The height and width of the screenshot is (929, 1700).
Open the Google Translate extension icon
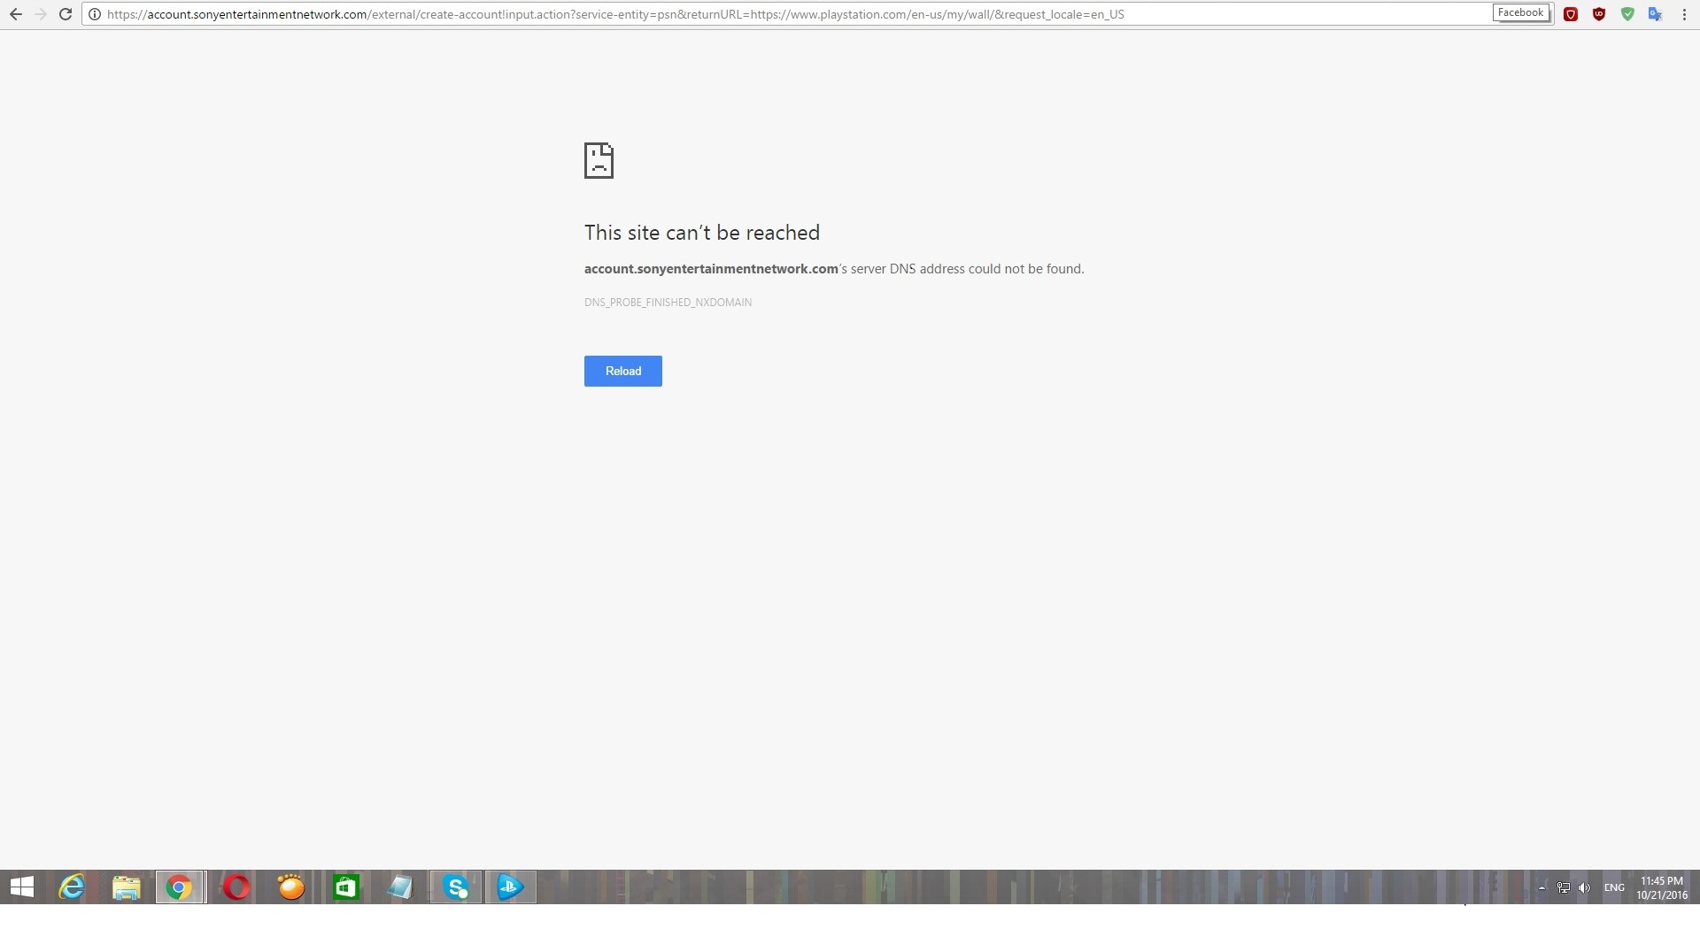tap(1655, 14)
